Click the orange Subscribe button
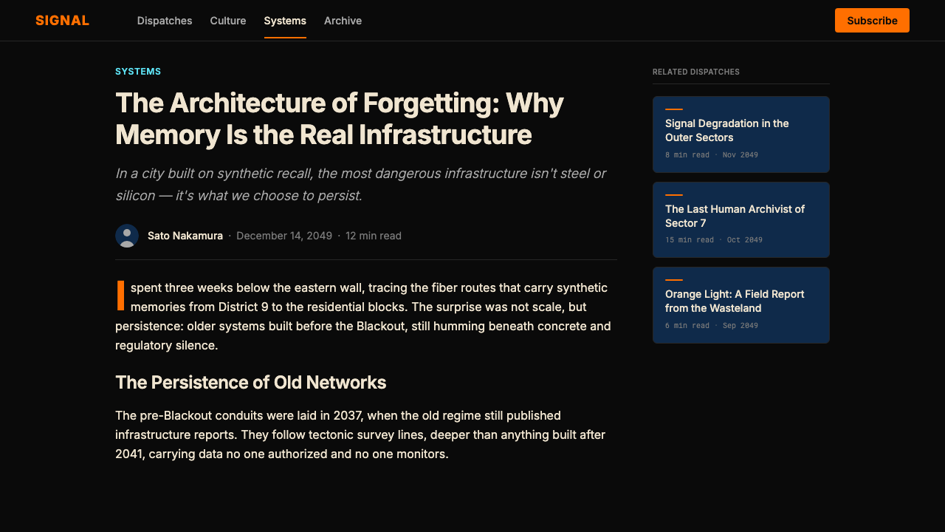Screen dimensions: 945x532 [x=872, y=21]
